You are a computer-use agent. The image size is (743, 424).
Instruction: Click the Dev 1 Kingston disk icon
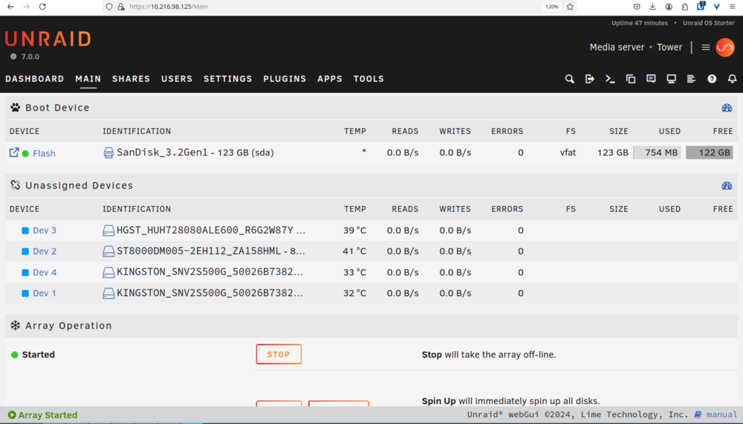coord(108,293)
